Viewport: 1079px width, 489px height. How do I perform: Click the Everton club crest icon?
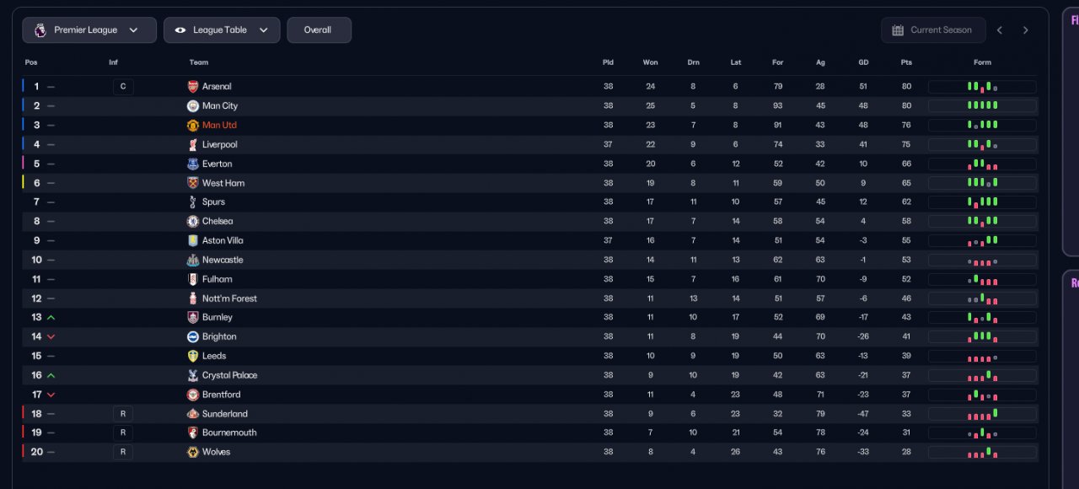[193, 164]
